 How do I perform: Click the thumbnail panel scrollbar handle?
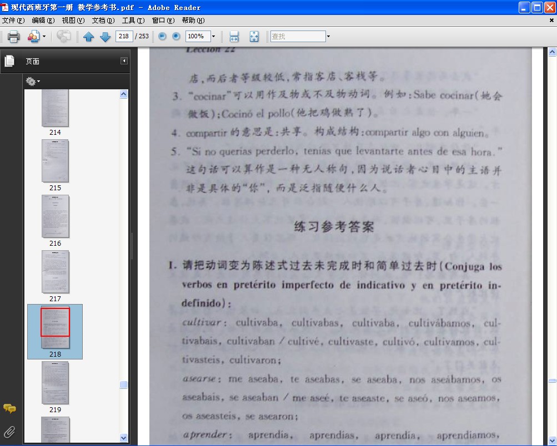point(124,384)
